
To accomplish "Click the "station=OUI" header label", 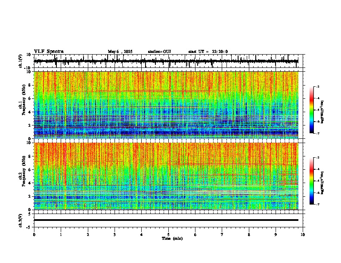I will [x=159, y=52].
